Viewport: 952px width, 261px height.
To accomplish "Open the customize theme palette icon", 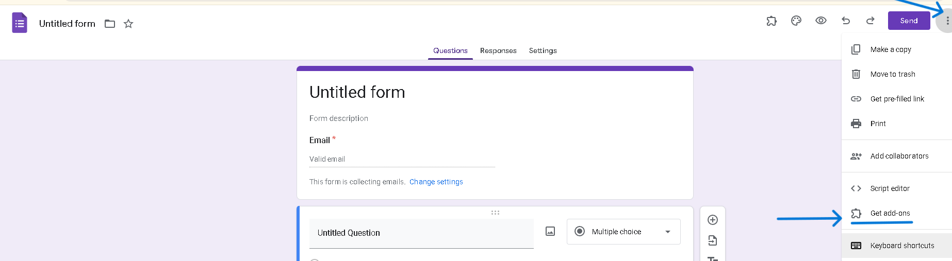I will (796, 21).
